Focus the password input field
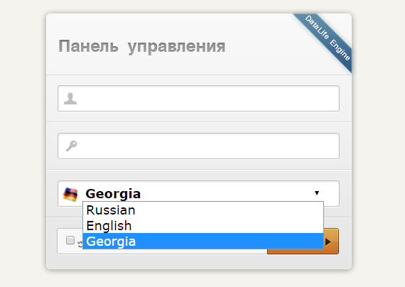Viewport: 405px width, 287px height. tap(198, 146)
